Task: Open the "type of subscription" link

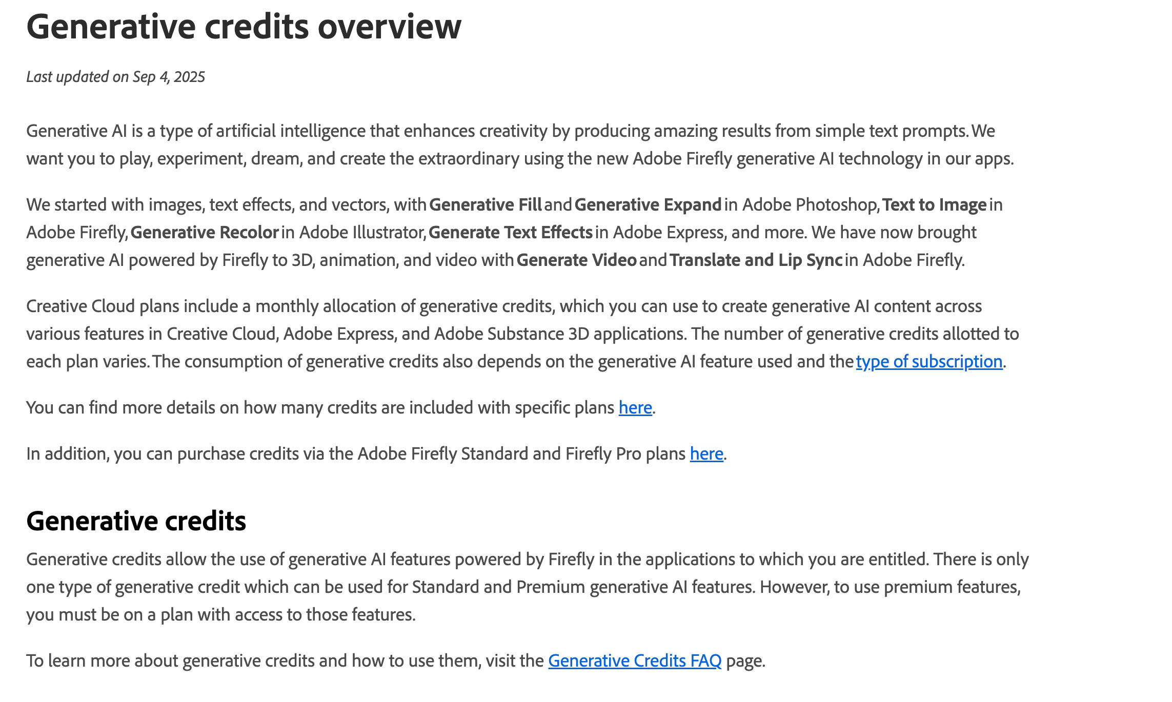Action: 929,362
